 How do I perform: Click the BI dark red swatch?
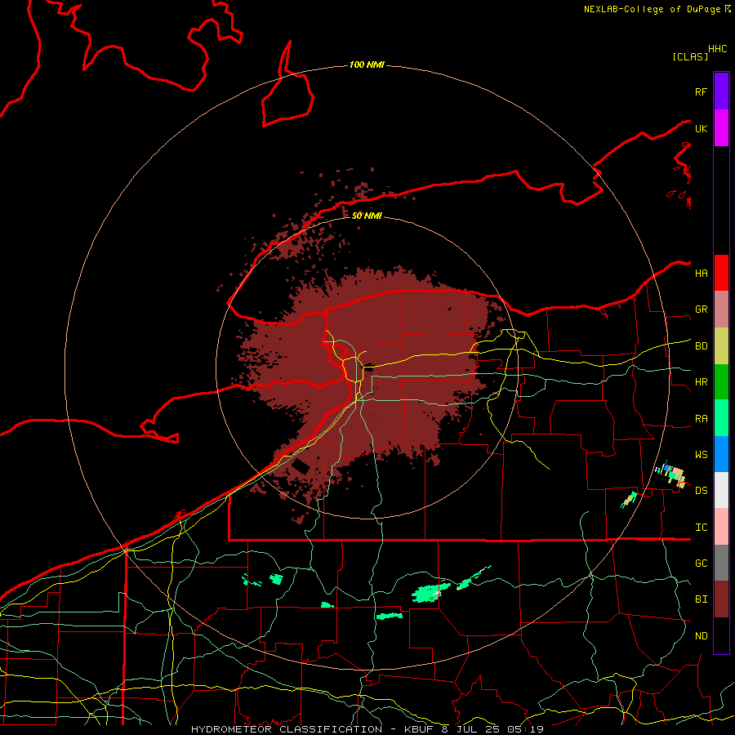721,599
